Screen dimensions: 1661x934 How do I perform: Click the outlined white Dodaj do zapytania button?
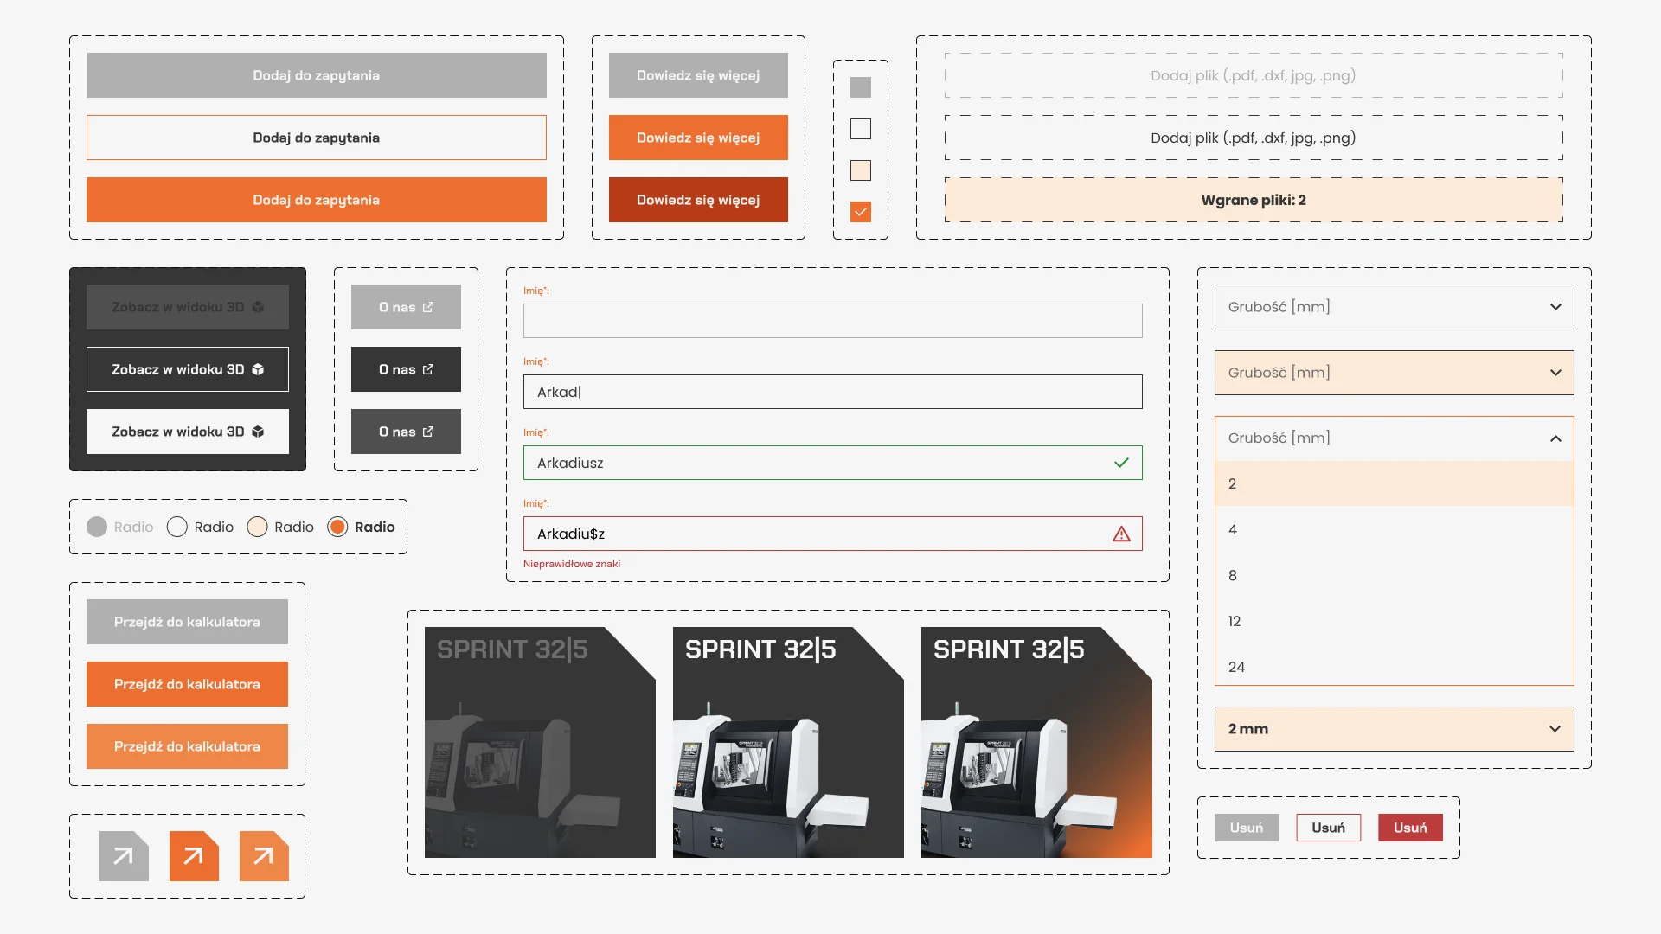(x=317, y=138)
